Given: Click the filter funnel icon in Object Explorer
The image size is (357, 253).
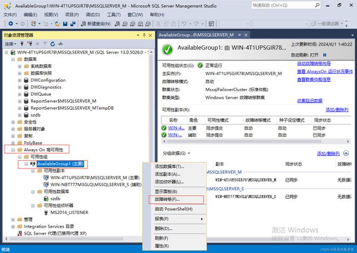Looking at the screenshot, I should [45, 44].
